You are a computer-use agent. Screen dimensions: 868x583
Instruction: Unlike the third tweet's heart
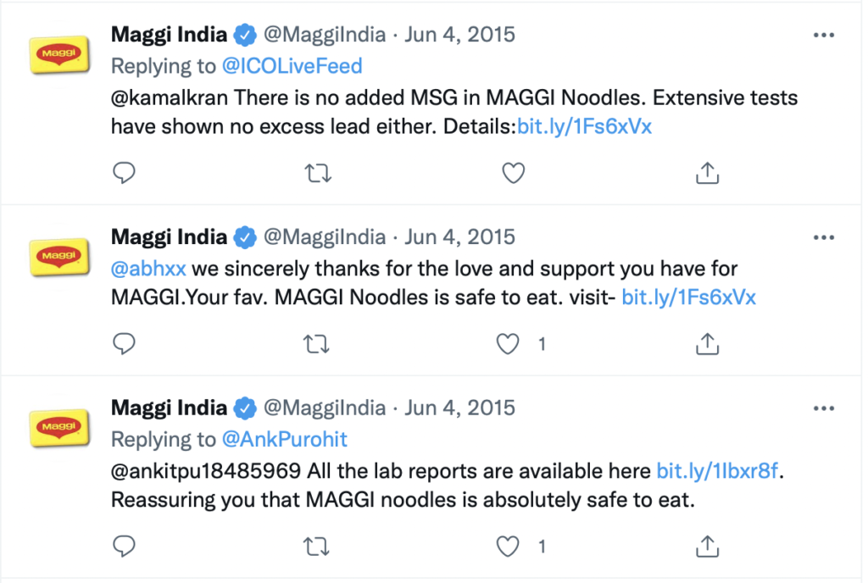tap(507, 547)
